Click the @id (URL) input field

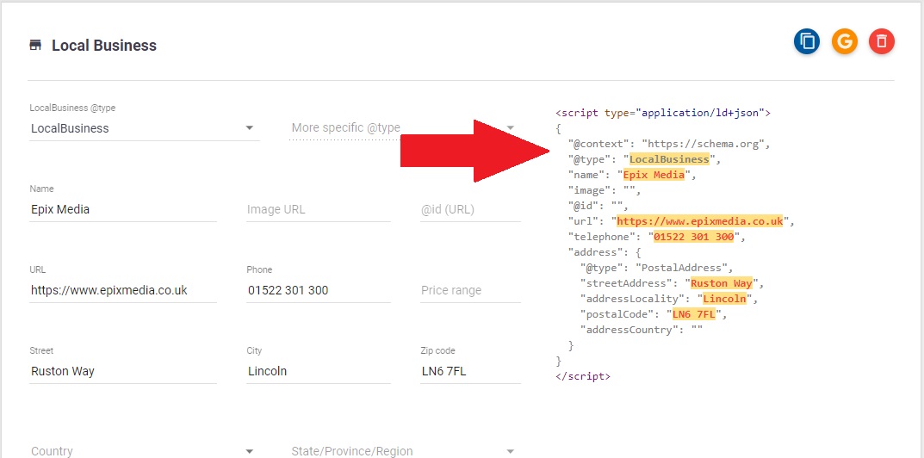(x=471, y=209)
